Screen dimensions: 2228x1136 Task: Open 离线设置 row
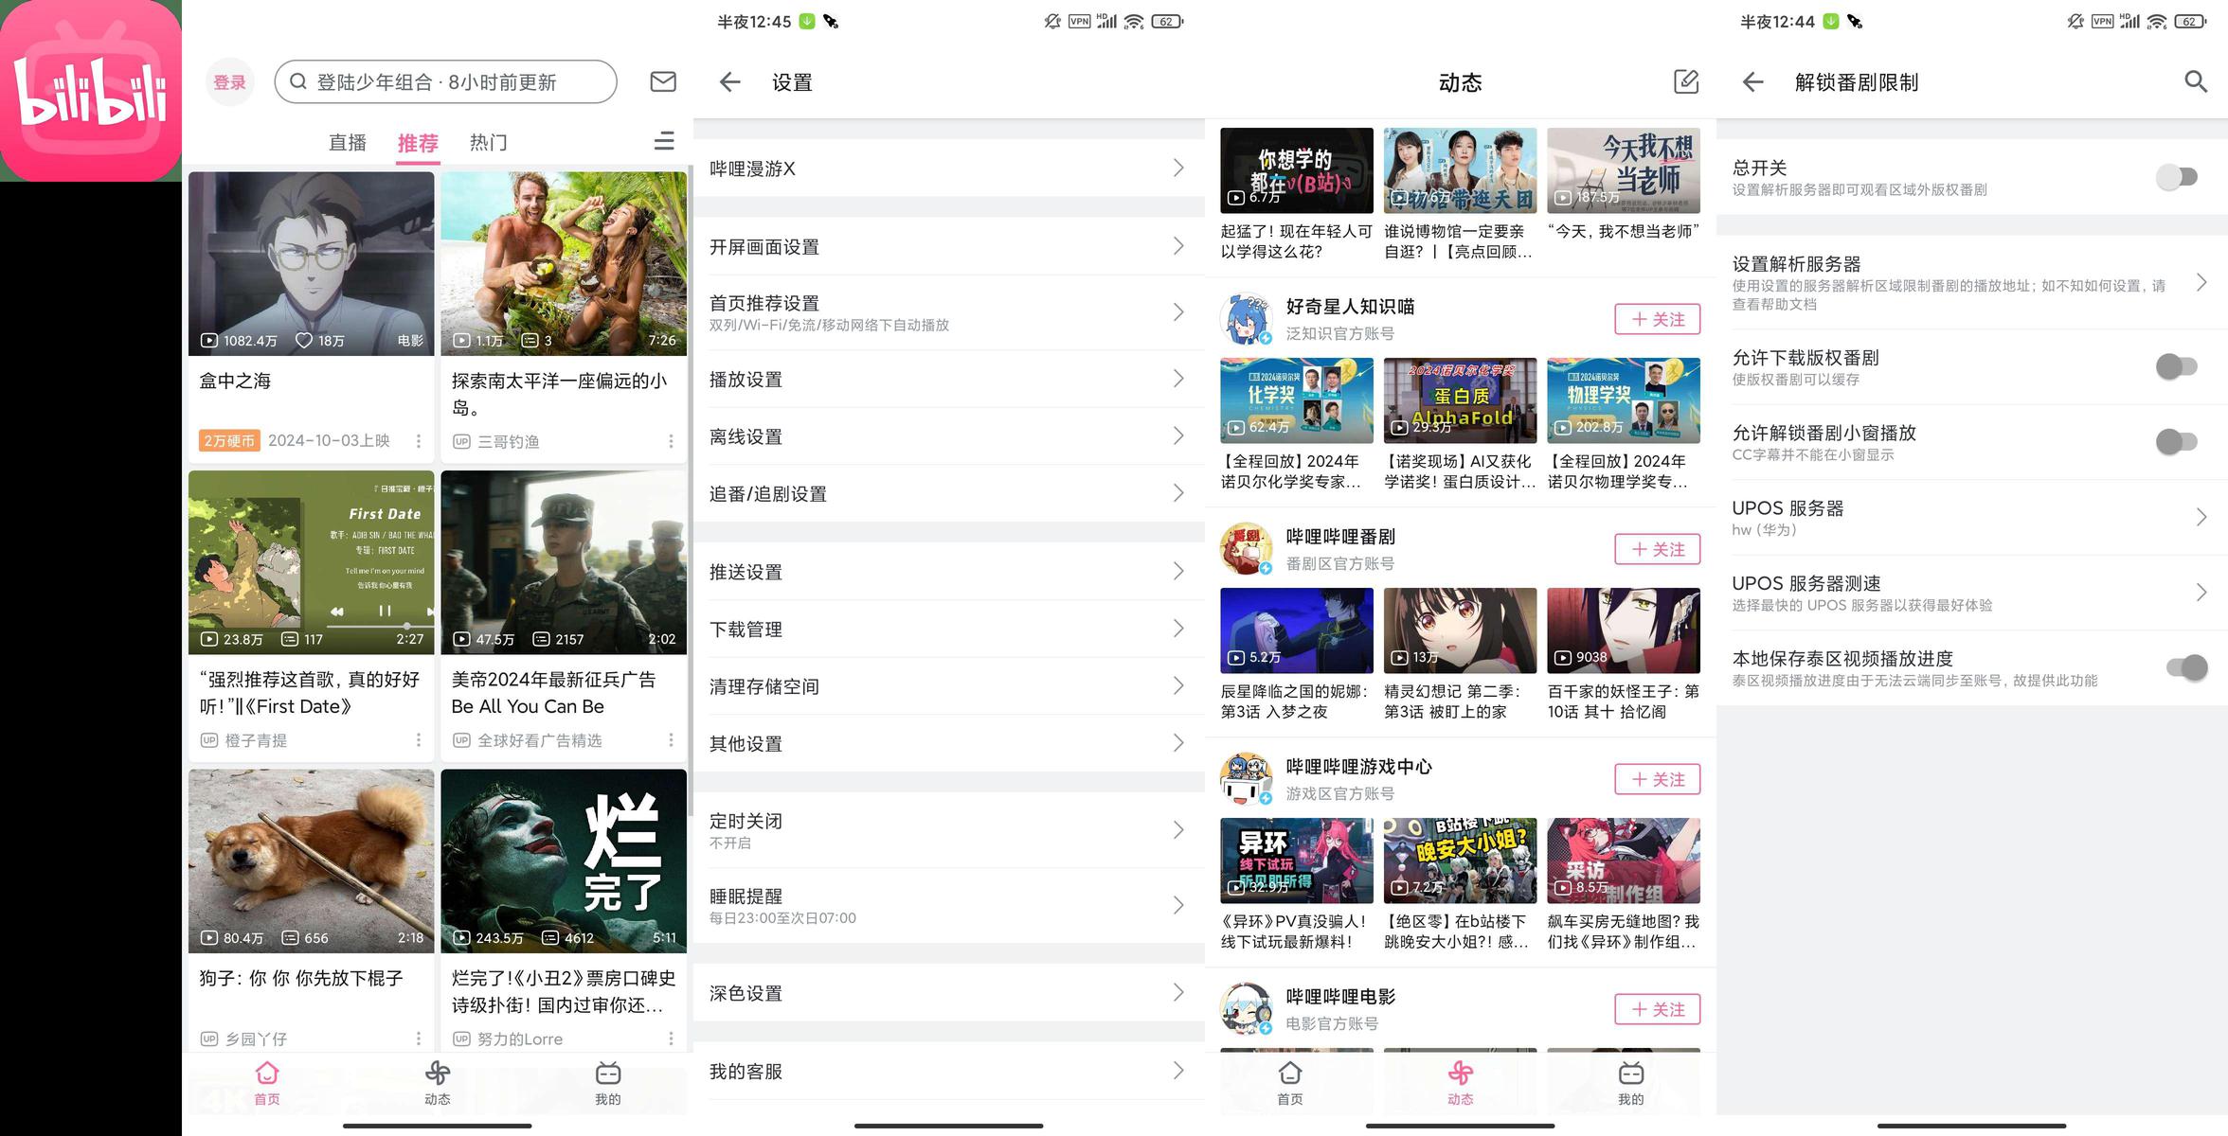pos(949,436)
